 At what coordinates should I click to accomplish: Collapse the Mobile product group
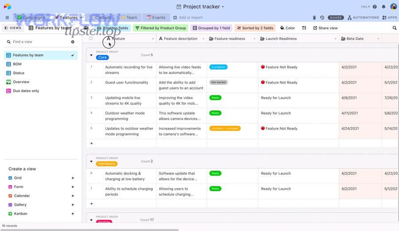91,220
